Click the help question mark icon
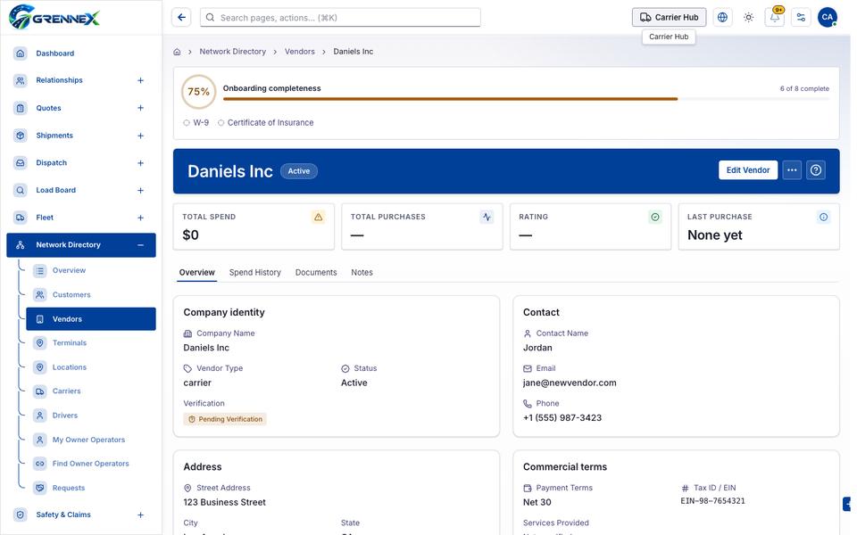 point(816,170)
